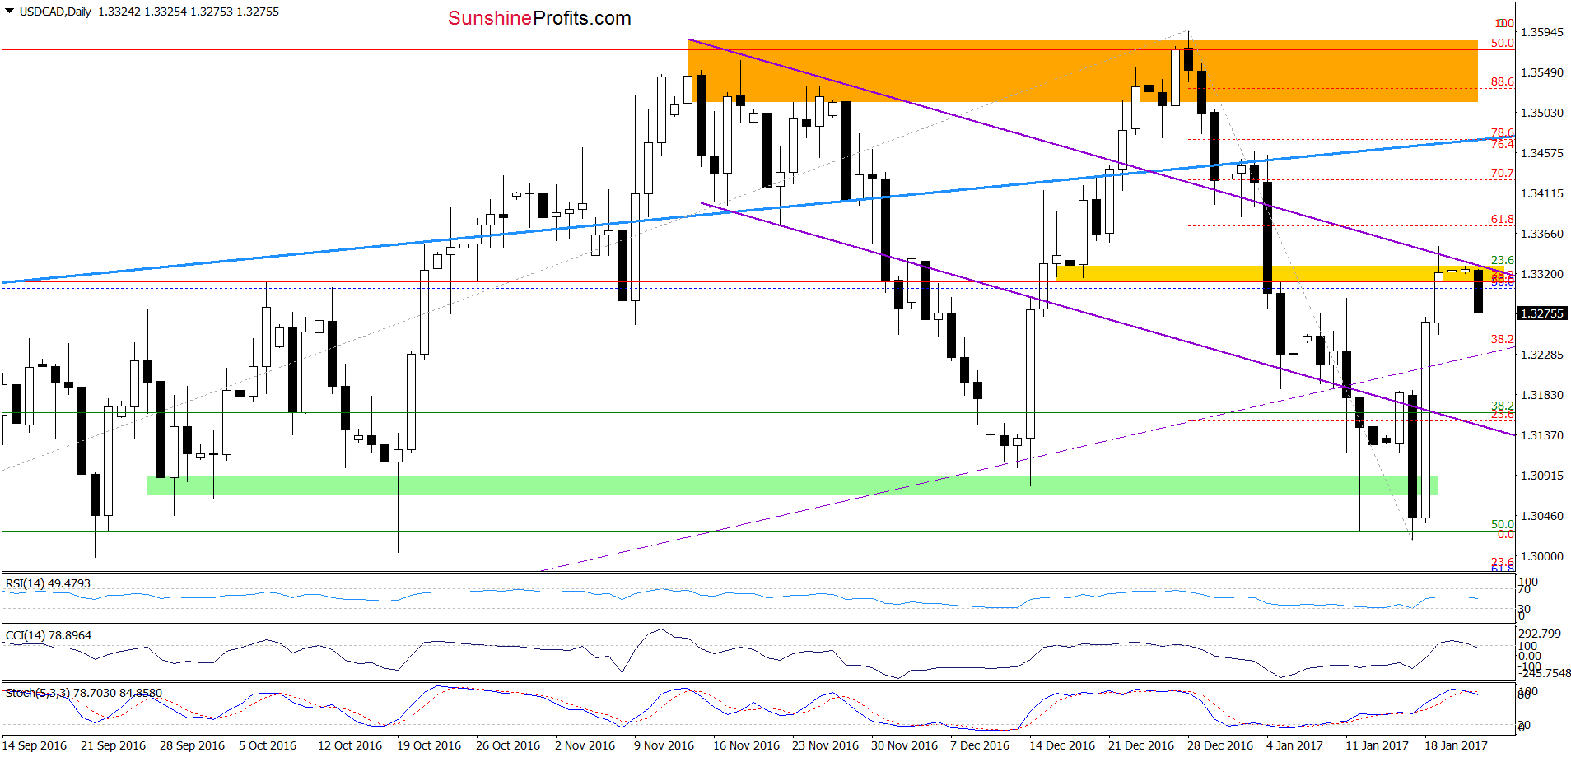Select the orange resistance zone rectangle
The image size is (1571, 757).
(1082, 71)
